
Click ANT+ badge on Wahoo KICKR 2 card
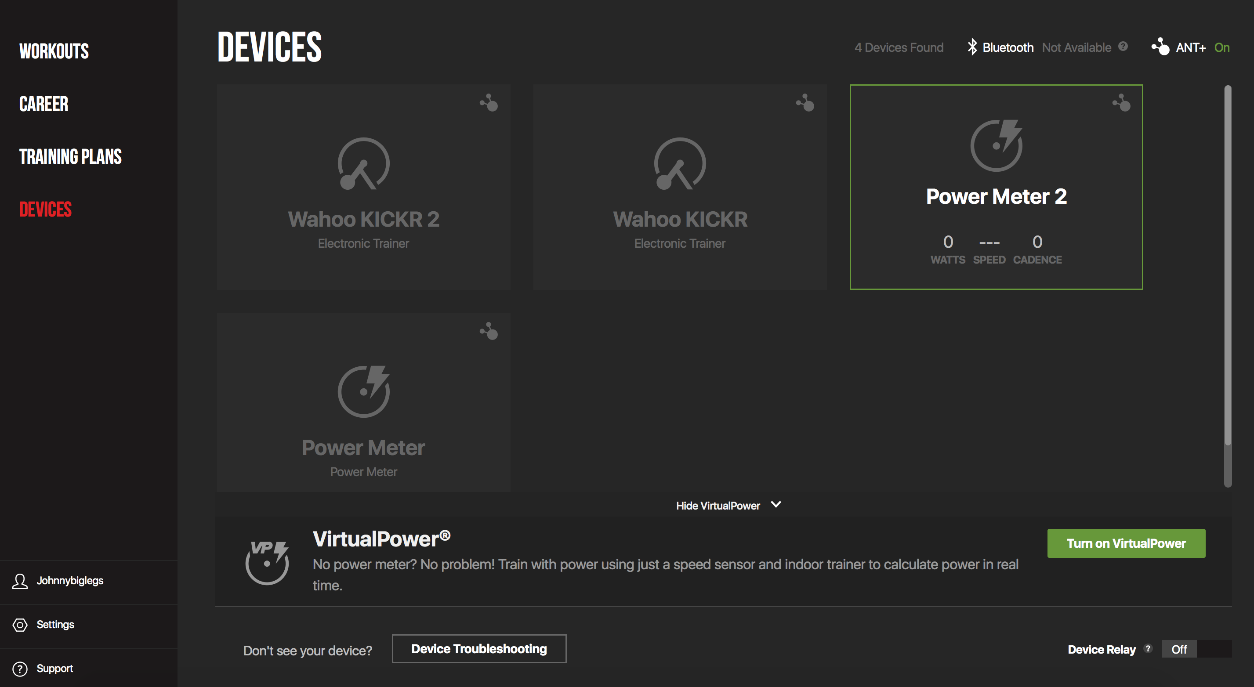[489, 103]
